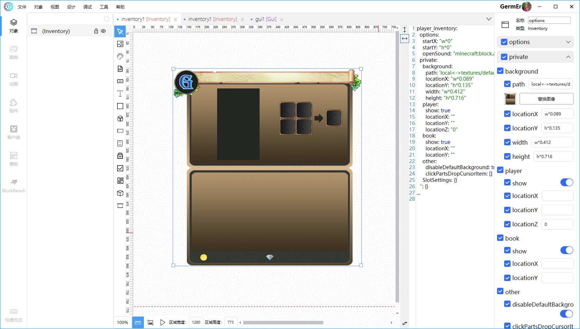Screen dimensions: 580x329
Task: Open the 图库 gallery sidebar panel
Action: point(14,53)
